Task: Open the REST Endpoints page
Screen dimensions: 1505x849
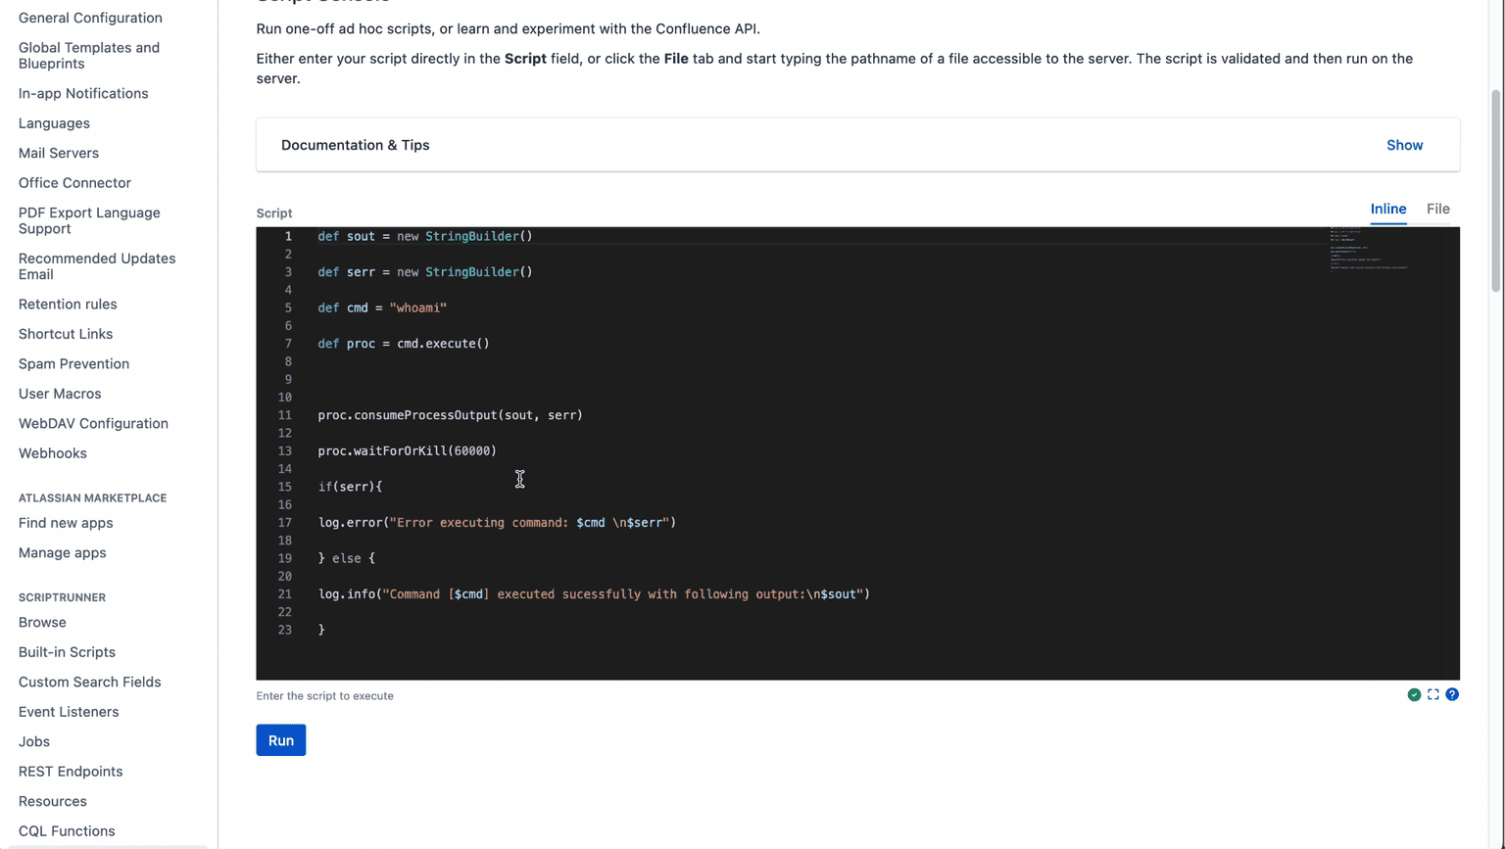Action: tap(71, 771)
